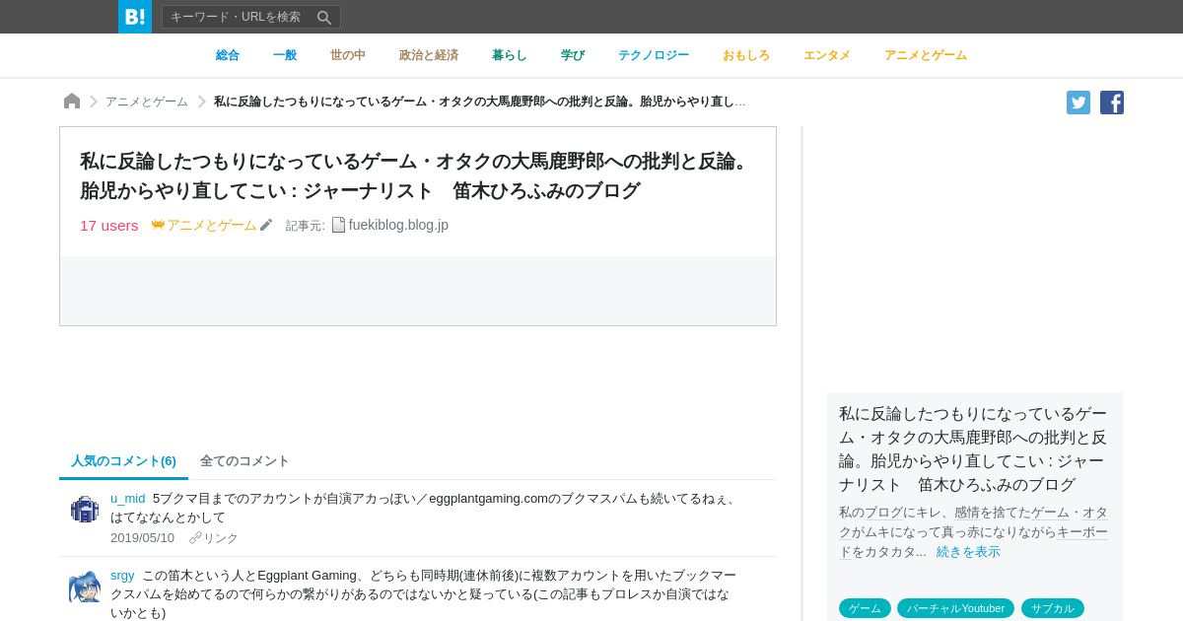This screenshot has height=621, width=1183.
Task: Open srgy's user avatar
Action: point(85,586)
